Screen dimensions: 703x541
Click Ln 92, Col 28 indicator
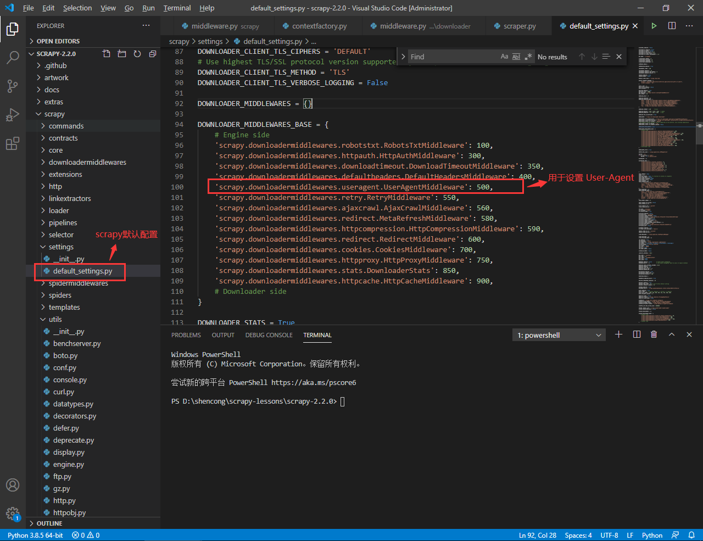tap(538, 535)
